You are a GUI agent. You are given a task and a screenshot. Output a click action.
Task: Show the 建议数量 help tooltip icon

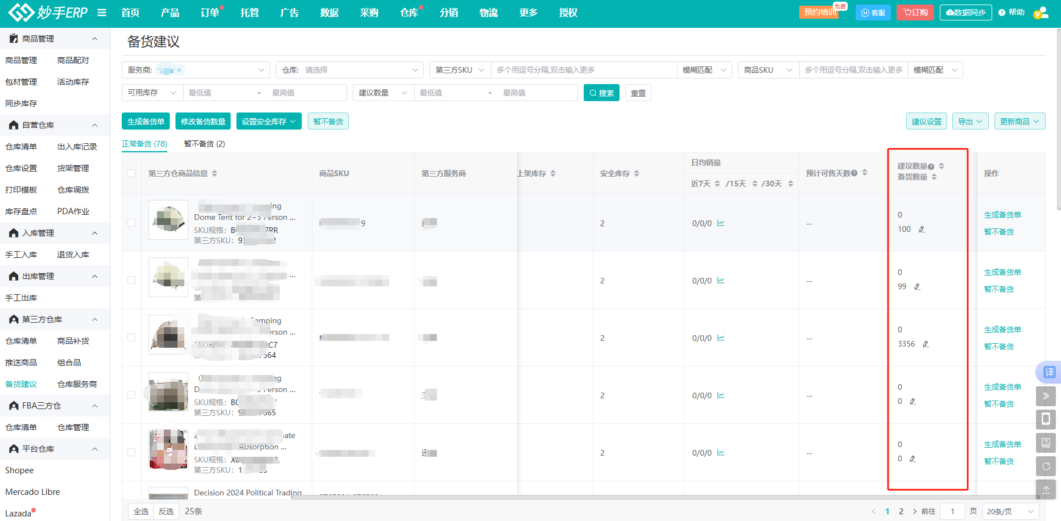(931, 166)
